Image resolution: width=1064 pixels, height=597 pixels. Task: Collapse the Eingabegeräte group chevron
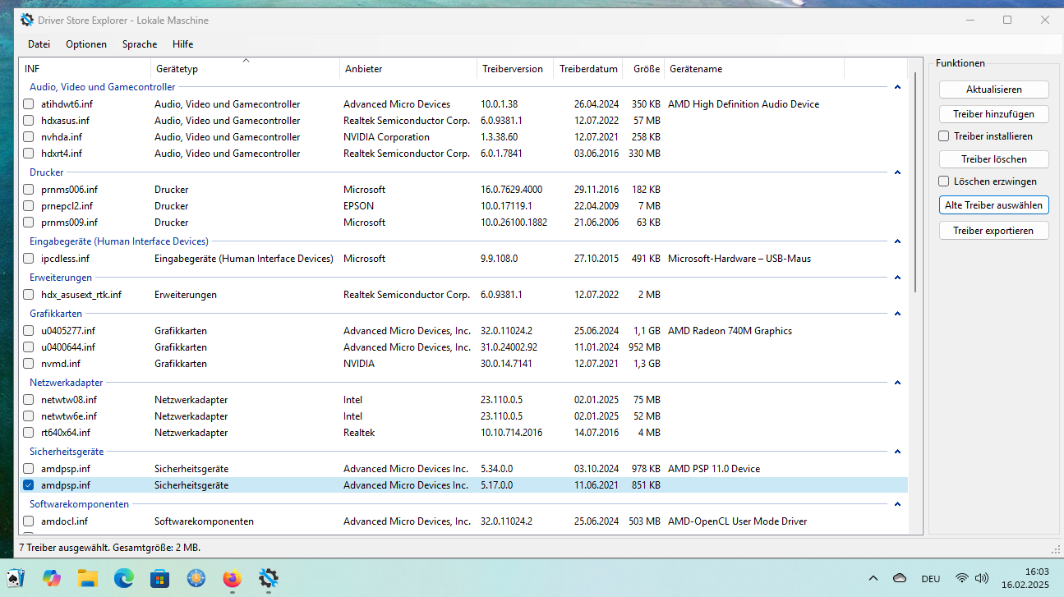point(898,241)
